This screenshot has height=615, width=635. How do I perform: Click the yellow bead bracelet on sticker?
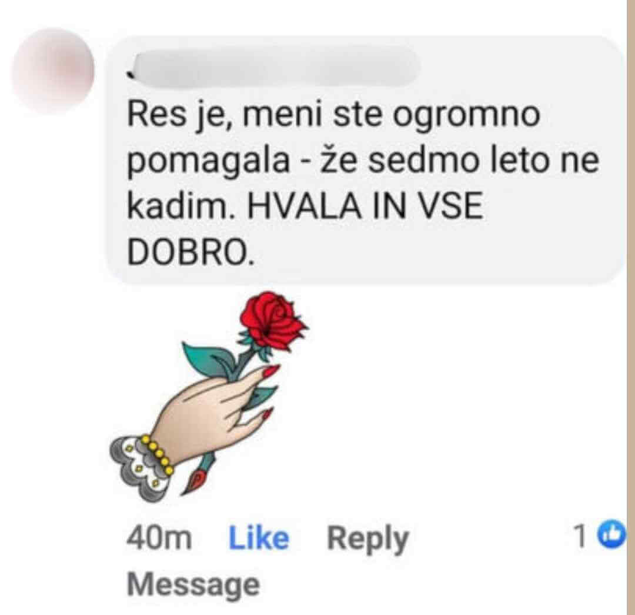157,455
